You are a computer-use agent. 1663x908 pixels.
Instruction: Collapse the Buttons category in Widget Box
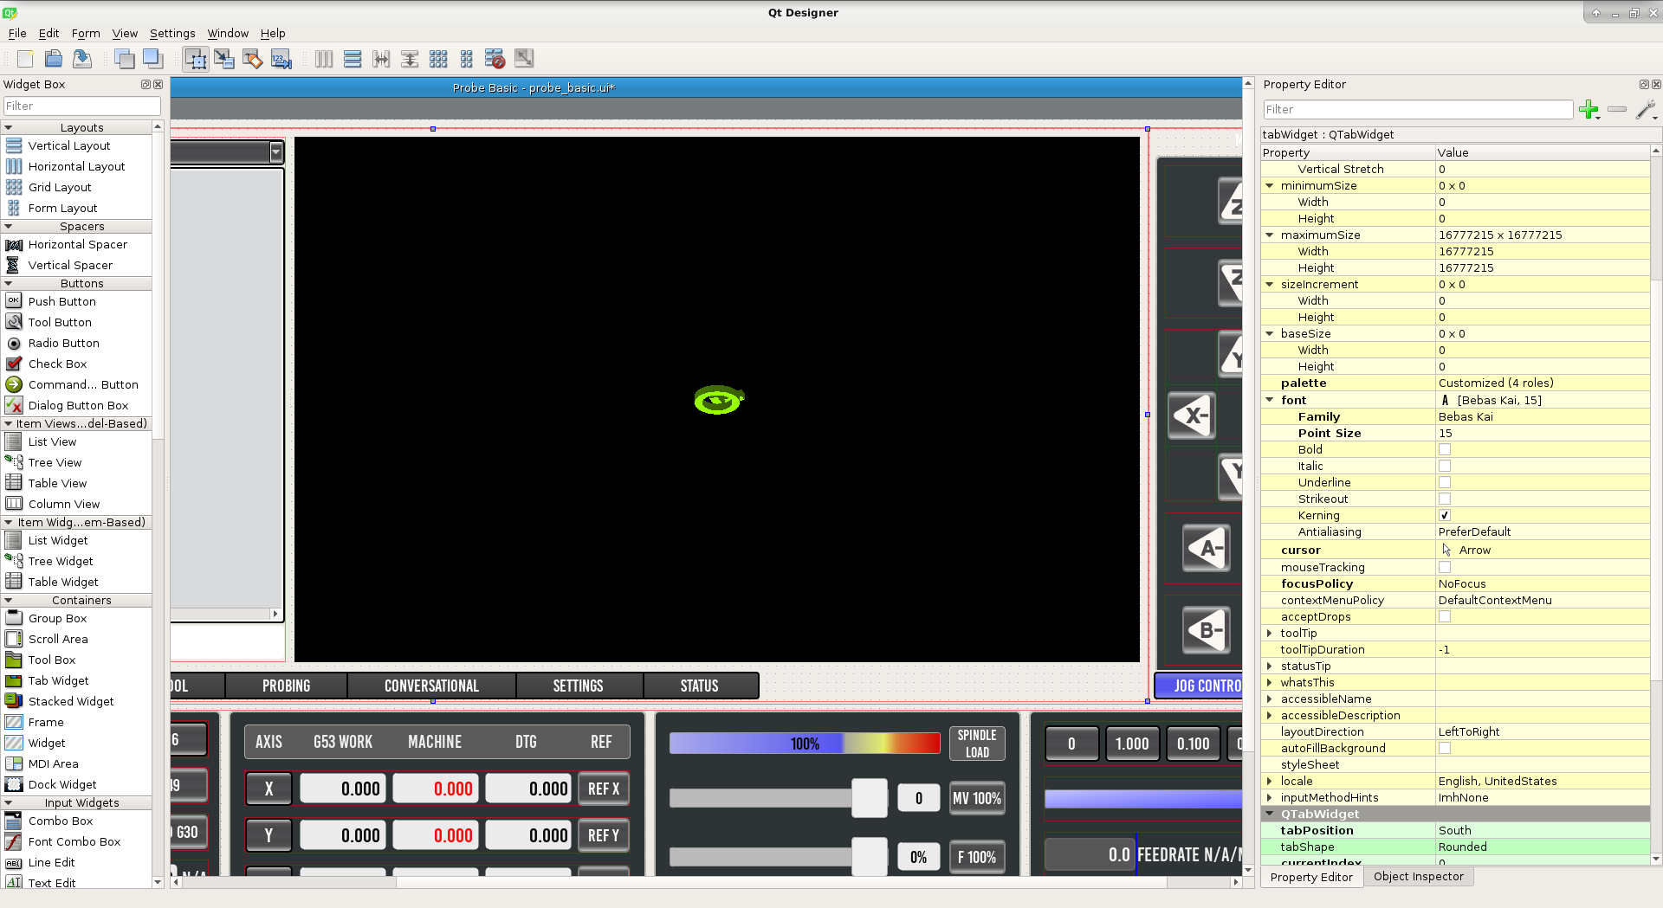[x=9, y=283]
